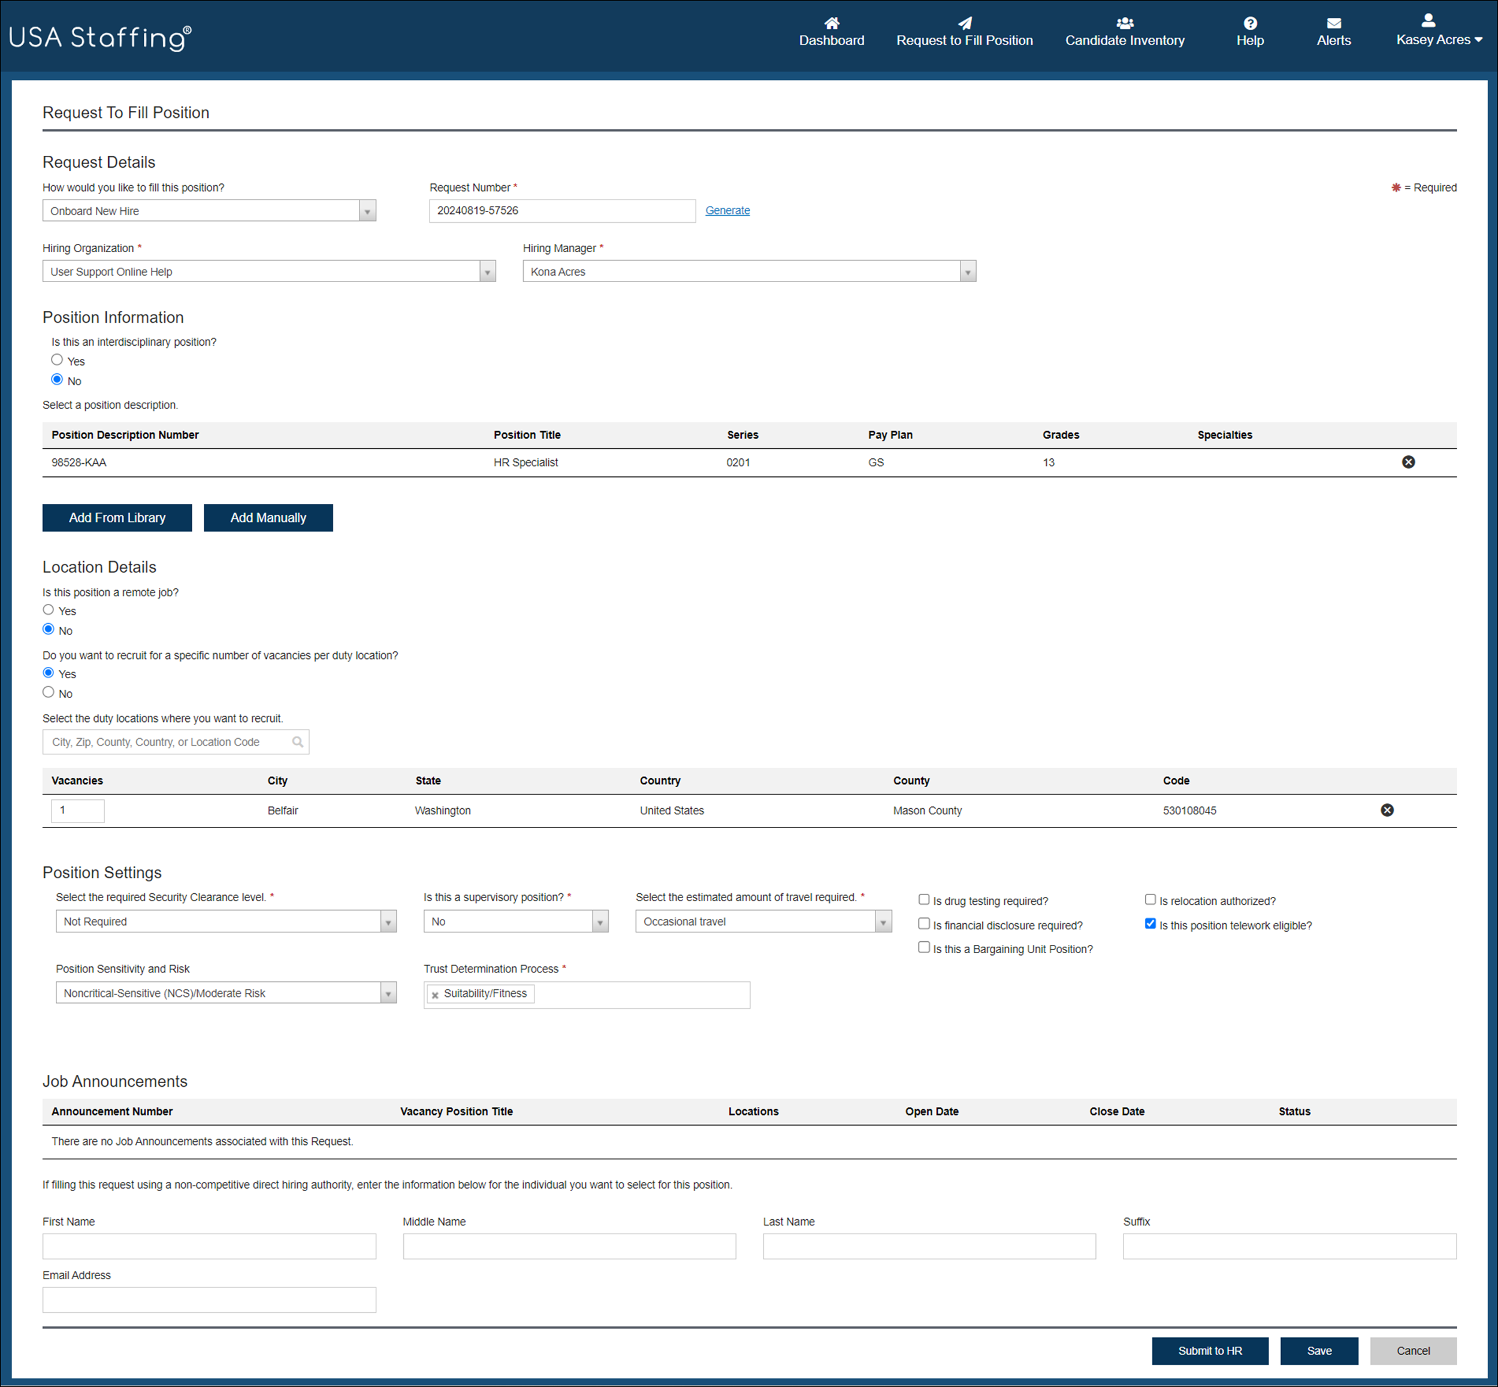Expand the Security Clearance level dropdown
The image size is (1498, 1387).
[x=388, y=921]
